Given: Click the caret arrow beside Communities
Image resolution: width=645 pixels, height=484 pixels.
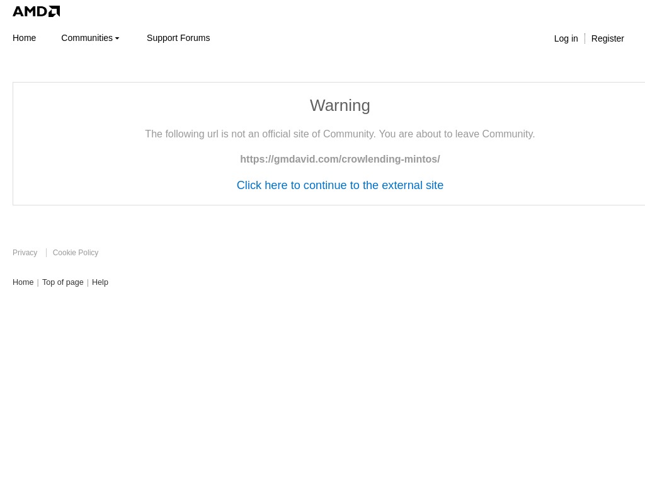Looking at the screenshot, I should coord(117,38).
